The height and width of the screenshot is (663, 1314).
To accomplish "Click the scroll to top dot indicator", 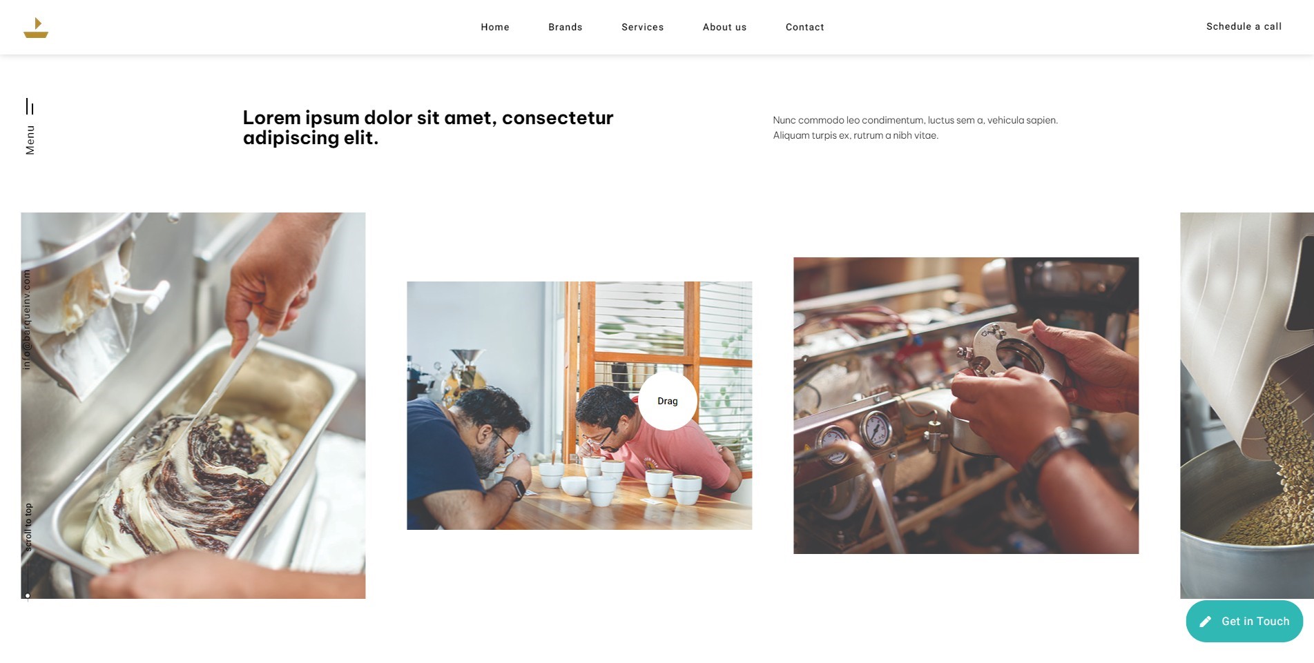I will pyautogui.click(x=28, y=595).
